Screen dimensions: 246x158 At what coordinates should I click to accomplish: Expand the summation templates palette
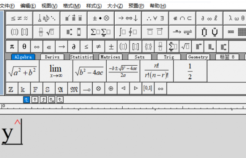(x=101, y=32)
